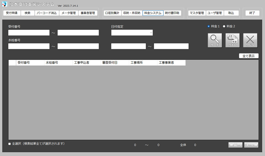Select the 料金2 radio button
Screen dimensions: 265x156
[x=224, y=27]
